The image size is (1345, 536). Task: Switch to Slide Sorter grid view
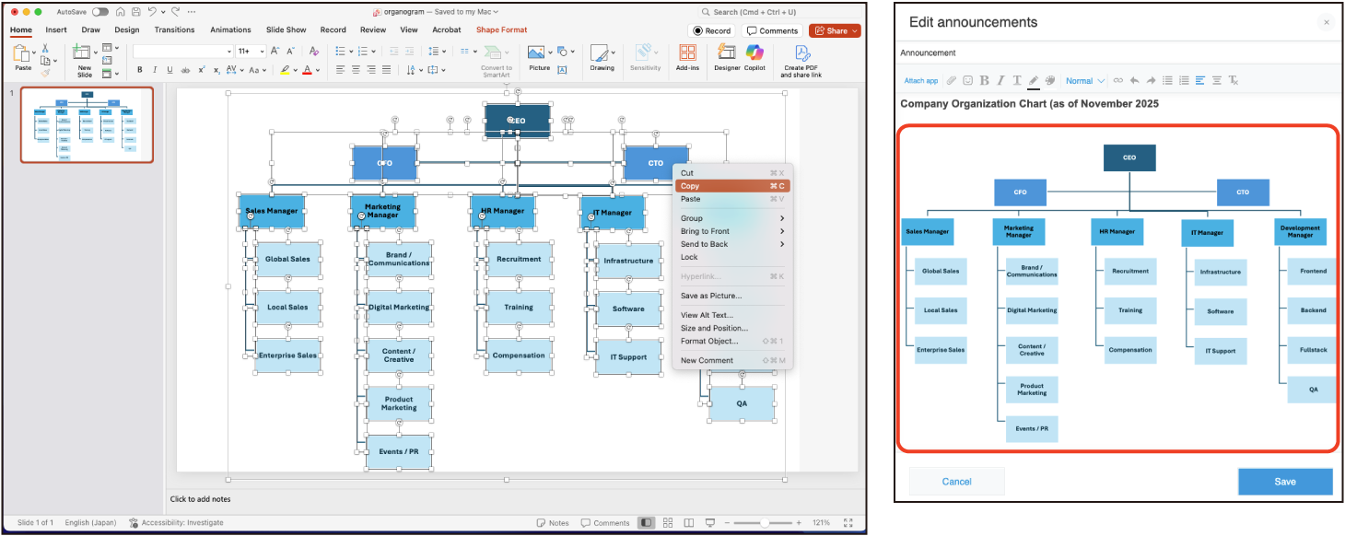667,523
